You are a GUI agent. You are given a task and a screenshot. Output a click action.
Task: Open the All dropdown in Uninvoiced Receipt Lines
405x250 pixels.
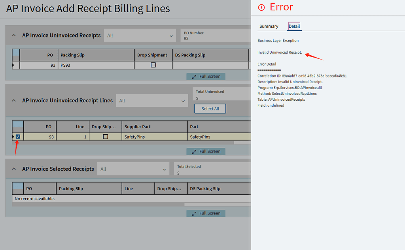152,100
